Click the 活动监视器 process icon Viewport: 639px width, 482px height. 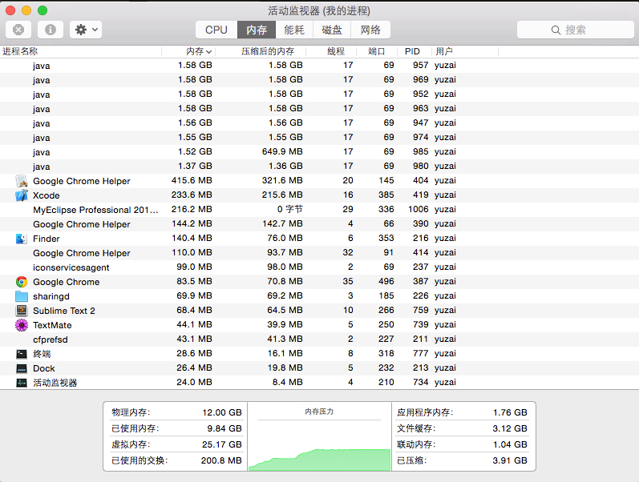pos(22,383)
